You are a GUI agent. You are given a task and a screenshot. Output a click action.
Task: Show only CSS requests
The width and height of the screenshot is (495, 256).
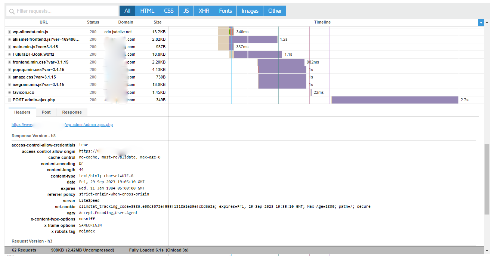pos(168,11)
